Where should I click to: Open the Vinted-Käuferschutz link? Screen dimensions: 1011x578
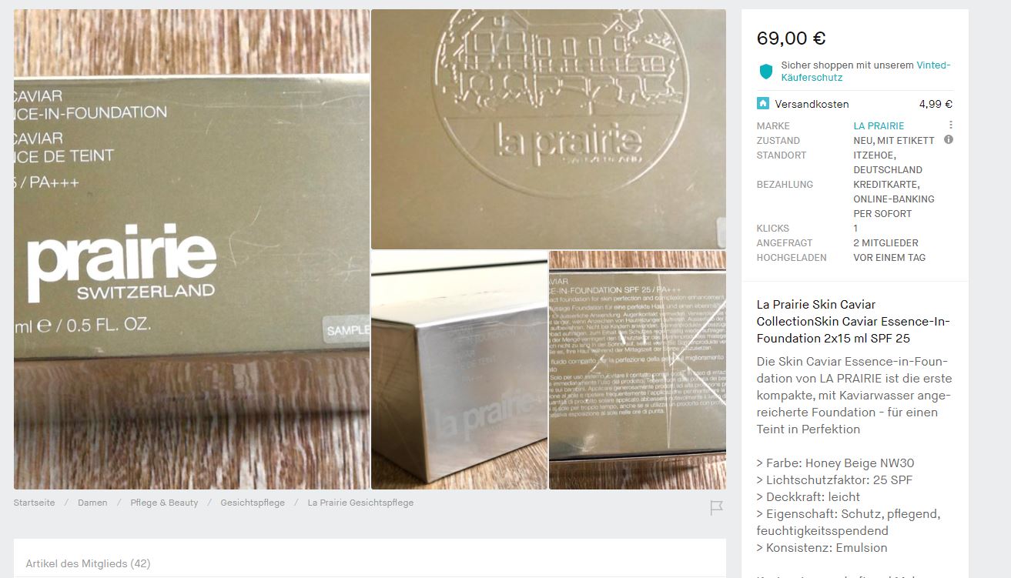coord(865,72)
